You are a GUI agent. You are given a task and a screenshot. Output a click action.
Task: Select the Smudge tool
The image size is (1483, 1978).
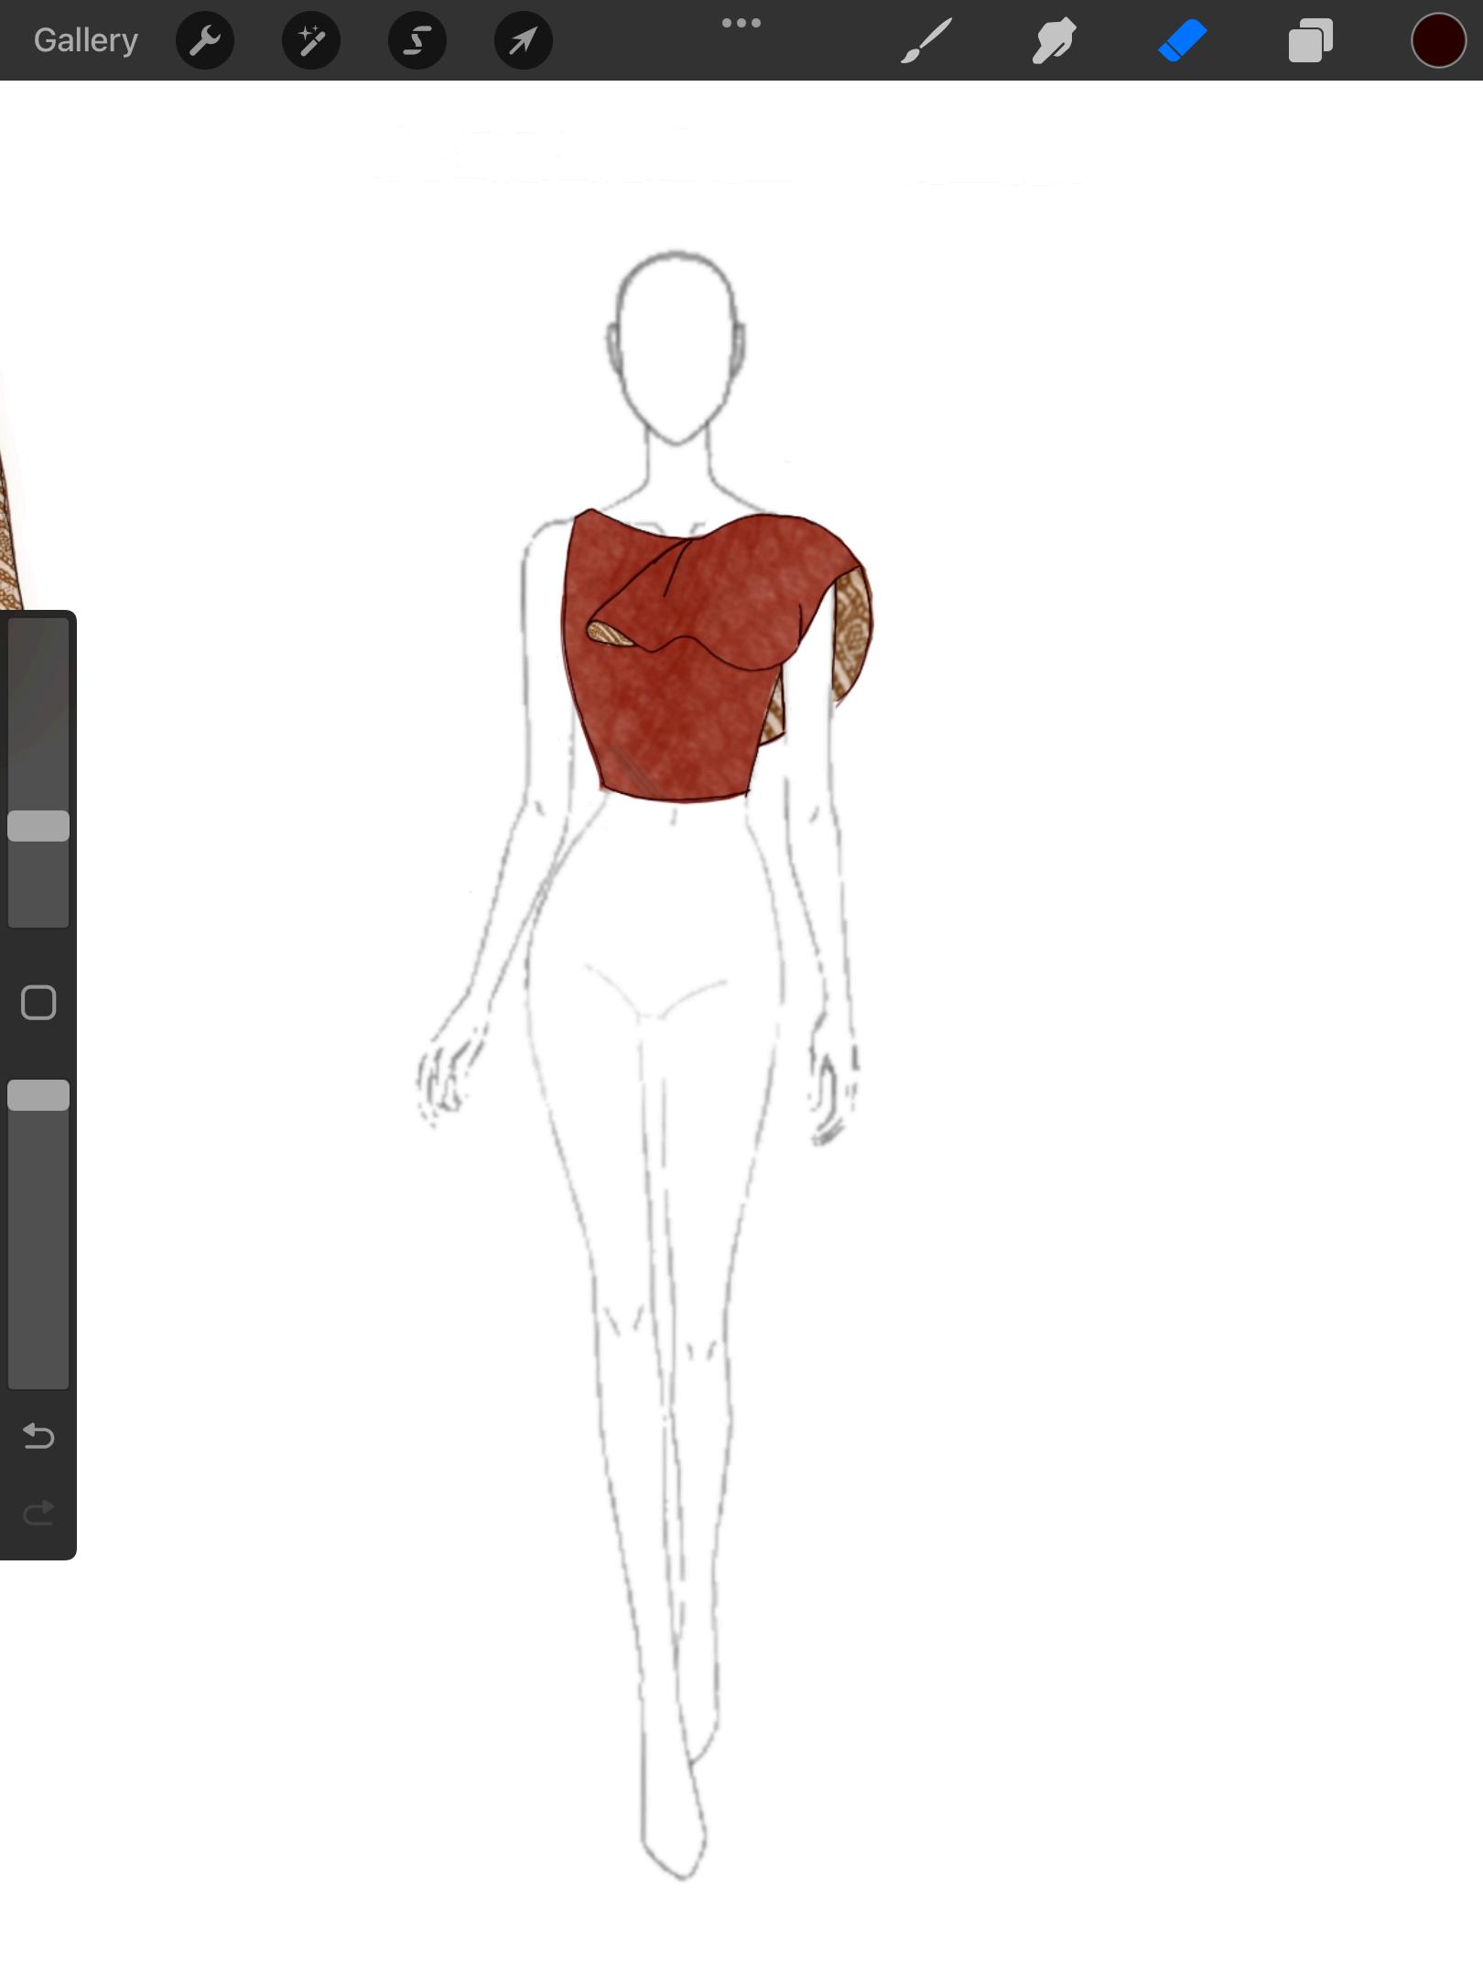coord(1054,40)
